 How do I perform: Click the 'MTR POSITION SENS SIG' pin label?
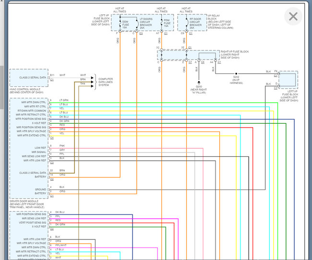pos(31,119)
